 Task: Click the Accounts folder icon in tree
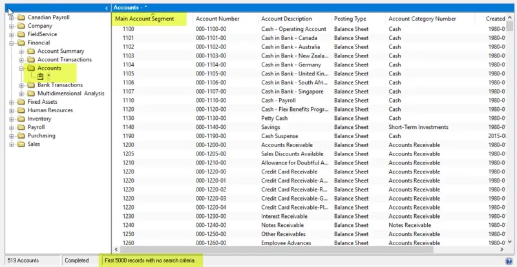30,68
